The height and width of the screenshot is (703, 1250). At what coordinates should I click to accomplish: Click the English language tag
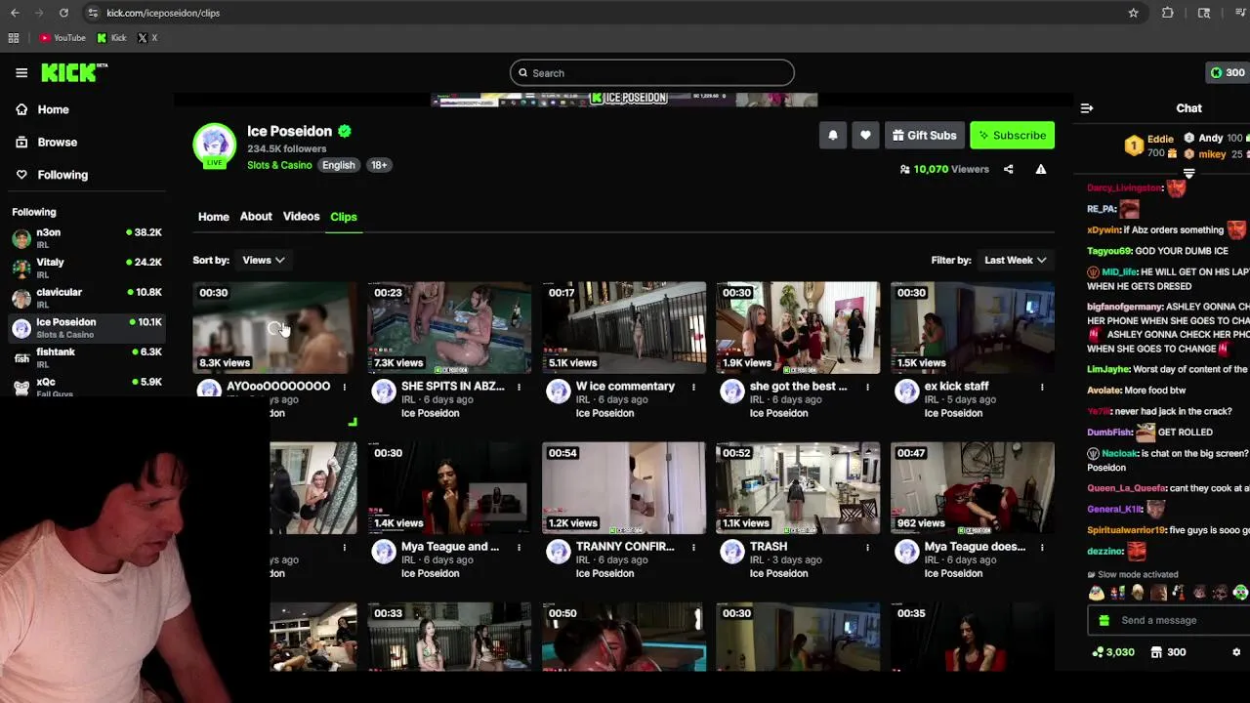(339, 165)
